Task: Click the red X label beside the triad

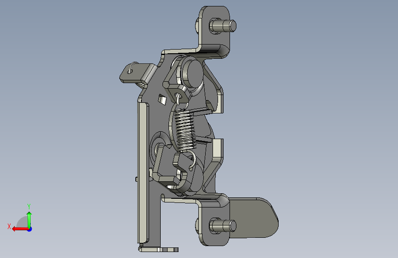Action: click(9, 226)
